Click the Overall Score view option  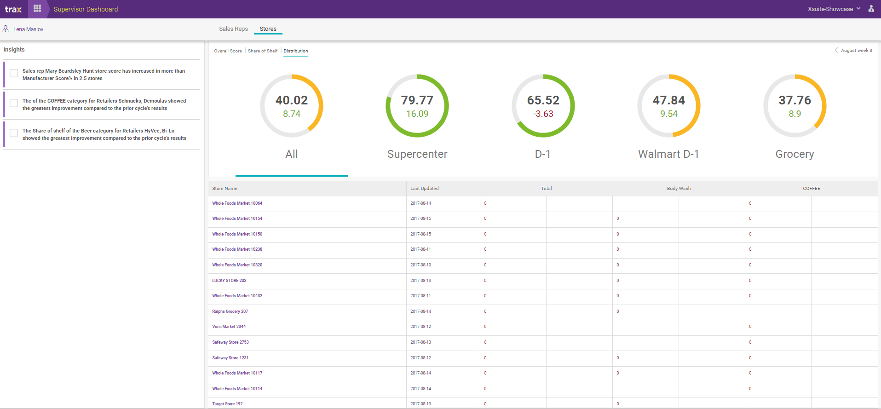[228, 51]
